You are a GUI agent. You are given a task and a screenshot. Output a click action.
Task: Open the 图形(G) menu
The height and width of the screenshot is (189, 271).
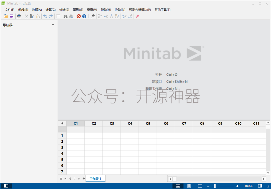[x=78, y=10]
